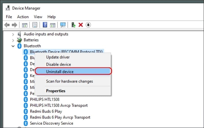The height and width of the screenshot is (128, 204).
Task: Open the Help menu
Action: 52,17
